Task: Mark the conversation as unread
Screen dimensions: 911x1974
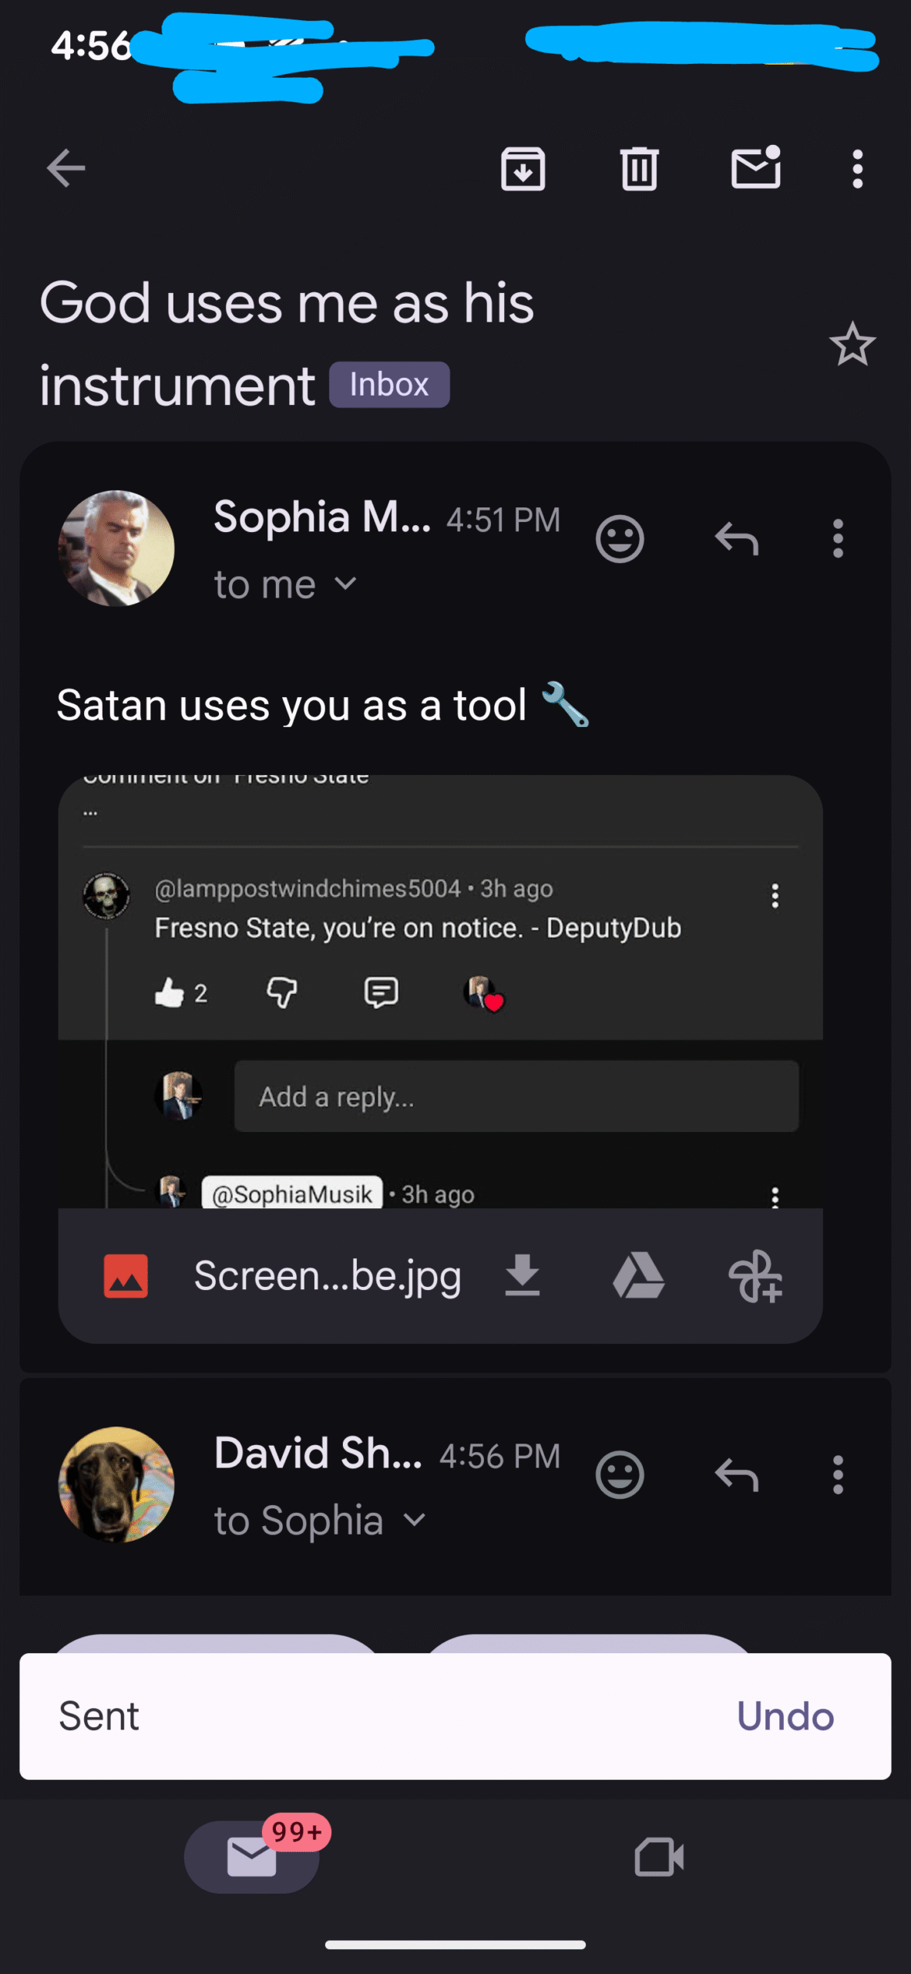Action: pos(755,168)
